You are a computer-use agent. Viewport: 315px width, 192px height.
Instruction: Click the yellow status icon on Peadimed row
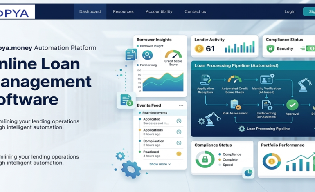[179, 154]
